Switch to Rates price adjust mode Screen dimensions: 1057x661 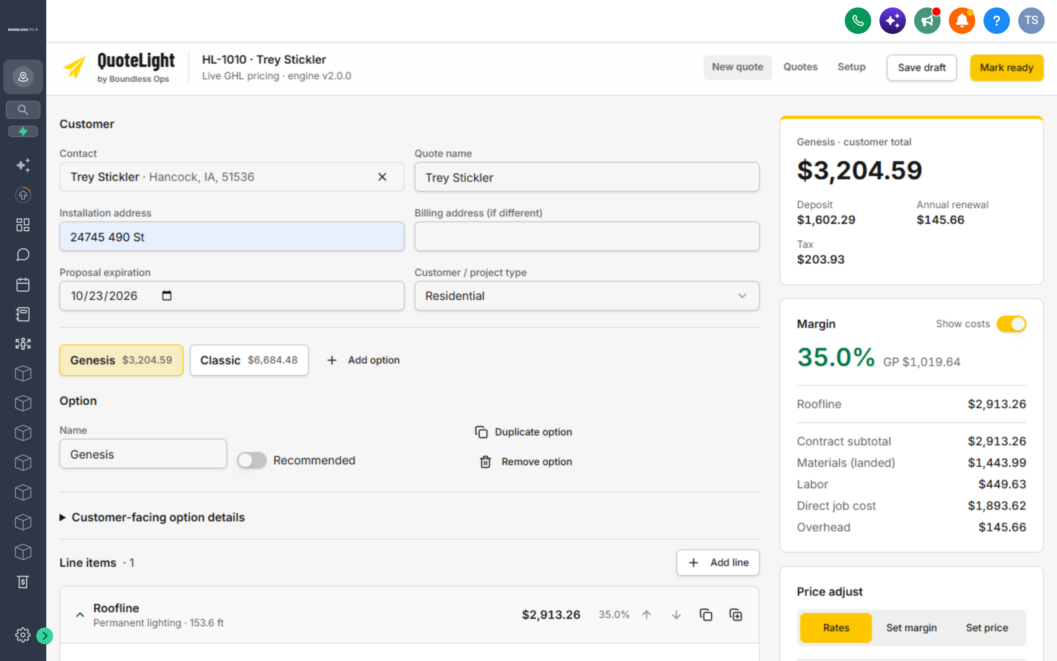[x=836, y=628]
